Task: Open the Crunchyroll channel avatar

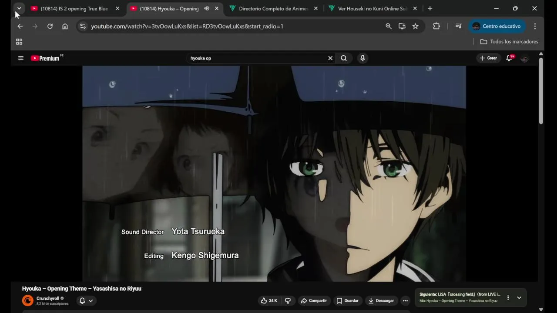Action: click(x=27, y=300)
